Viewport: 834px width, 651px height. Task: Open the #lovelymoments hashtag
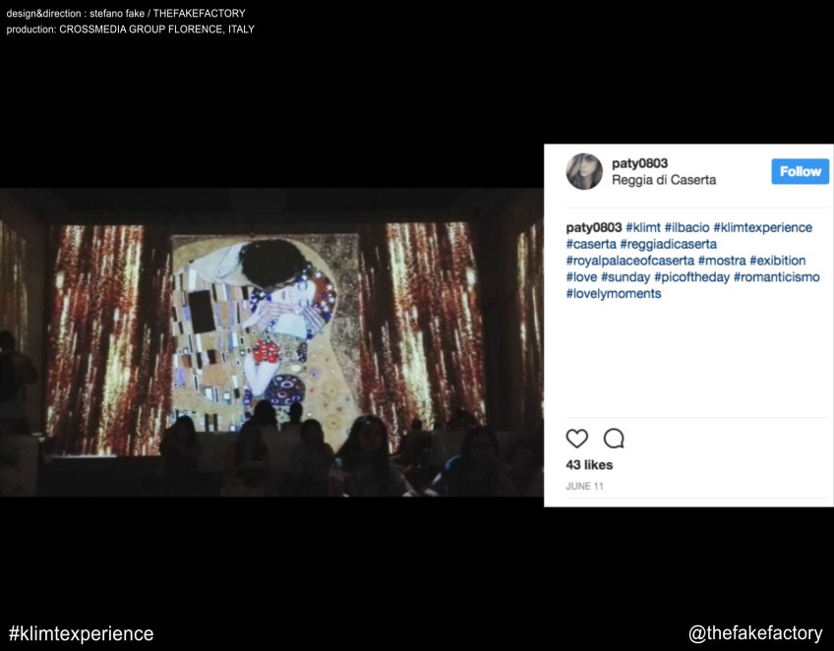[614, 294]
